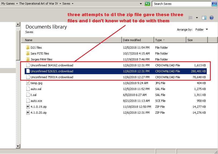Select Unconfirmed 364162.crdownload file name
The height and width of the screenshot is (154, 218).
[52, 65]
